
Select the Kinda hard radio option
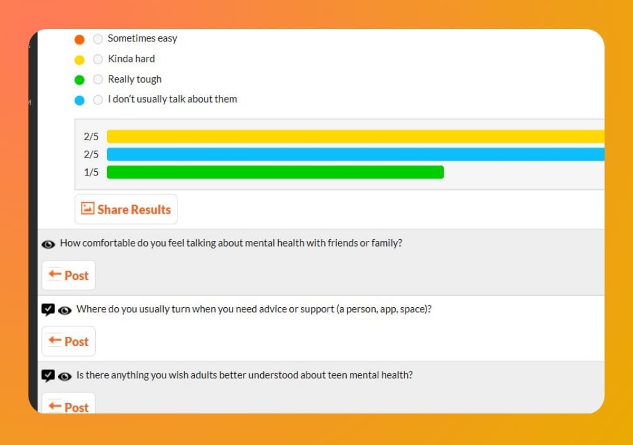(98, 59)
